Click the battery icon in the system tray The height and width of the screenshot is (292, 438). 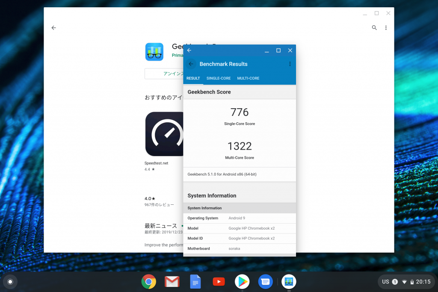pyautogui.click(x=412, y=282)
